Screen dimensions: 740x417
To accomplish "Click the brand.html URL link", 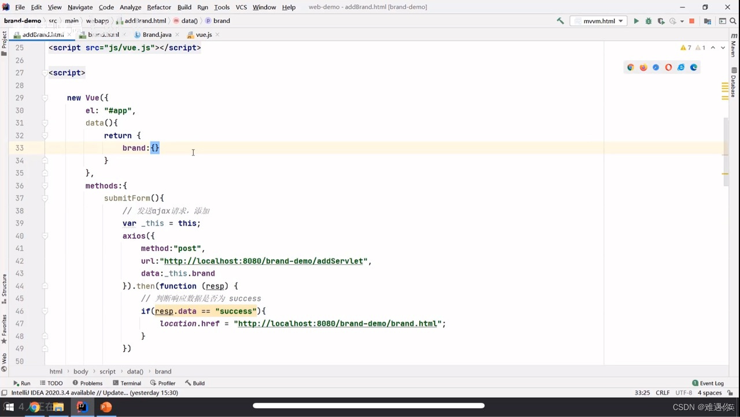I will click(x=337, y=323).
